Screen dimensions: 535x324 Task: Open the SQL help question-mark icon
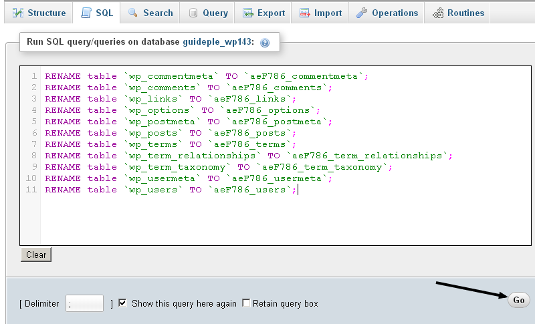click(x=265, y=43)
